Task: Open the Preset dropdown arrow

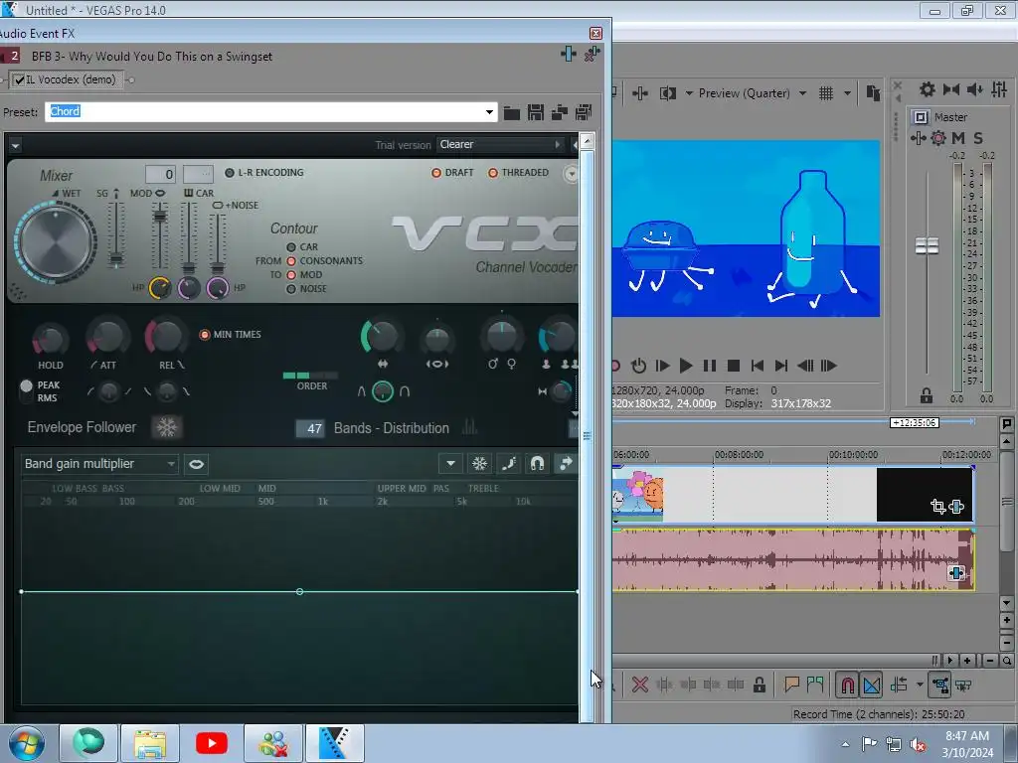Action: tap(489, 112)
